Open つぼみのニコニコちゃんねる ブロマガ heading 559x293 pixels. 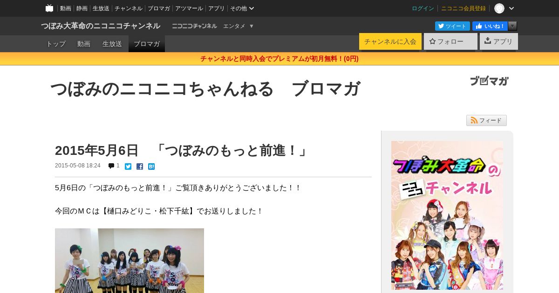[x=205, y=88]
